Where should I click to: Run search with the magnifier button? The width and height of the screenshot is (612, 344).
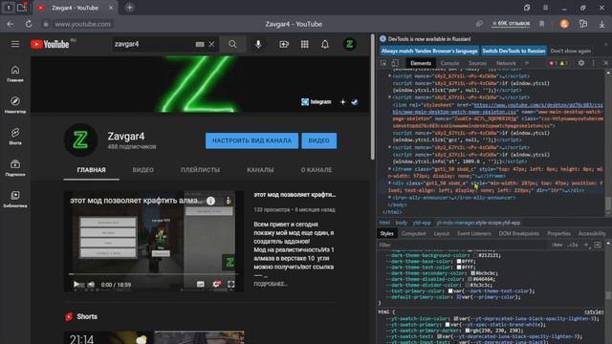pyautogui.click(x=232, y=44)
